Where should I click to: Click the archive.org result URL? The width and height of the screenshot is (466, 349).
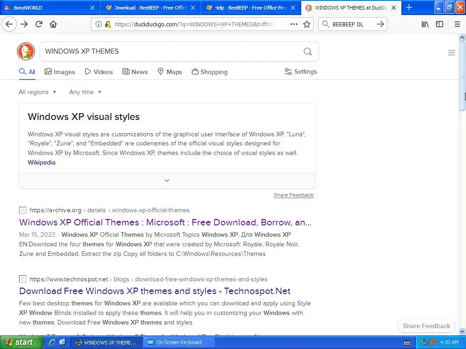point(109,210)
